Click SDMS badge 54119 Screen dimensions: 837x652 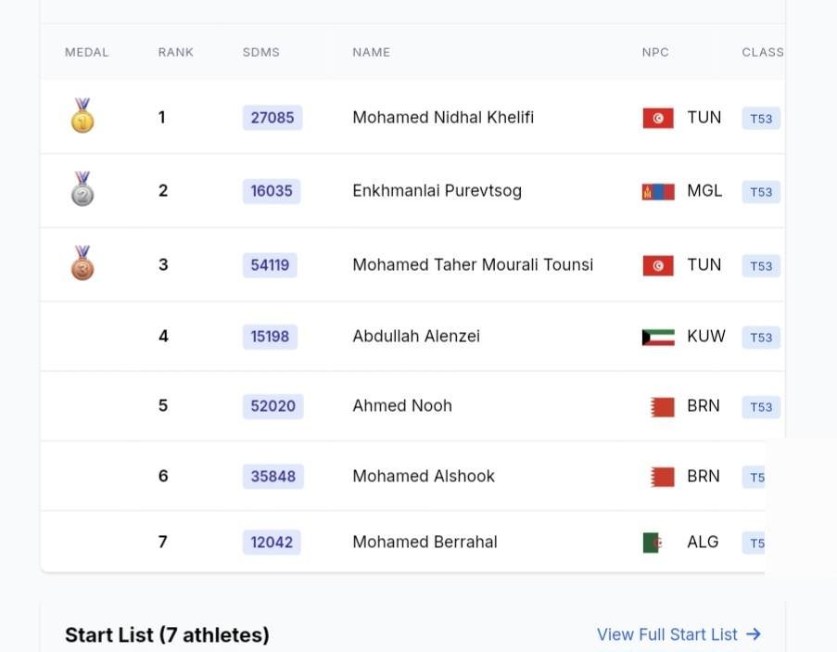(x=270, y=265)
